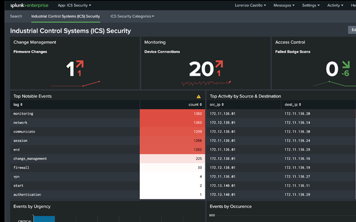356x222 pixels.
Task: Open the Settings menu
Action: pos(310,5)
